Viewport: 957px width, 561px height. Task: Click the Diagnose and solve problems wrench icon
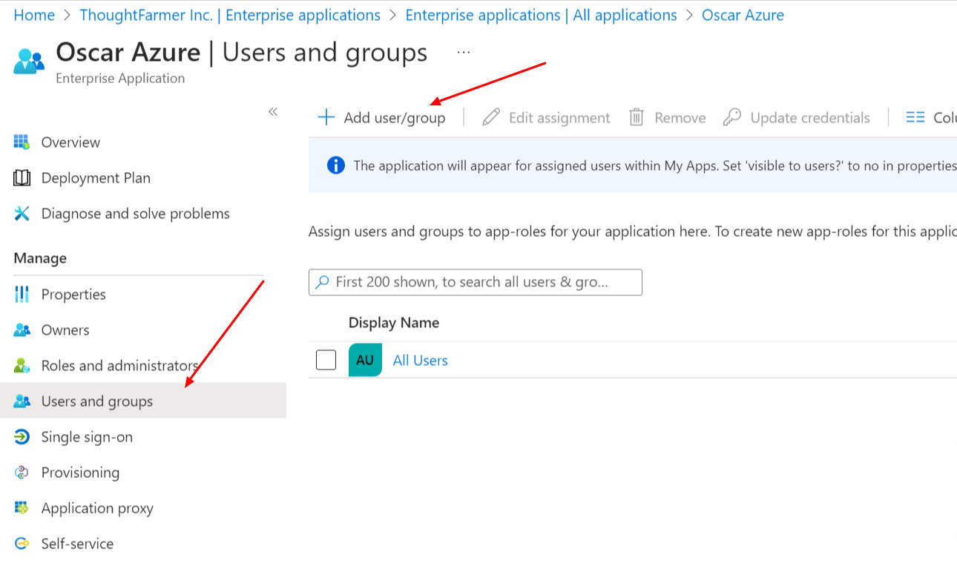tap(22, 214)
